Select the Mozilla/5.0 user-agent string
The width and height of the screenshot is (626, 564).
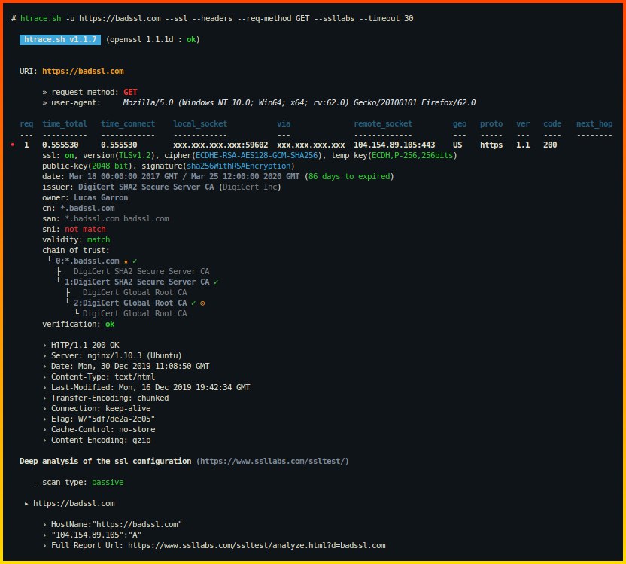pos(299,102)
